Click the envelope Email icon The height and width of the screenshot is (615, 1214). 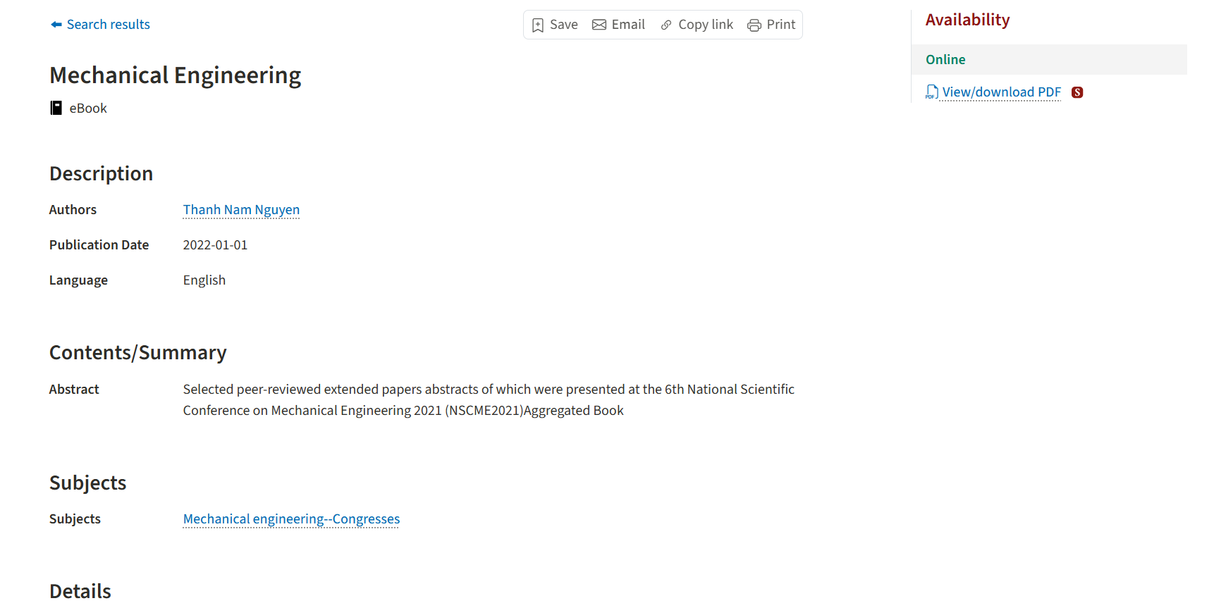[600, 24]
